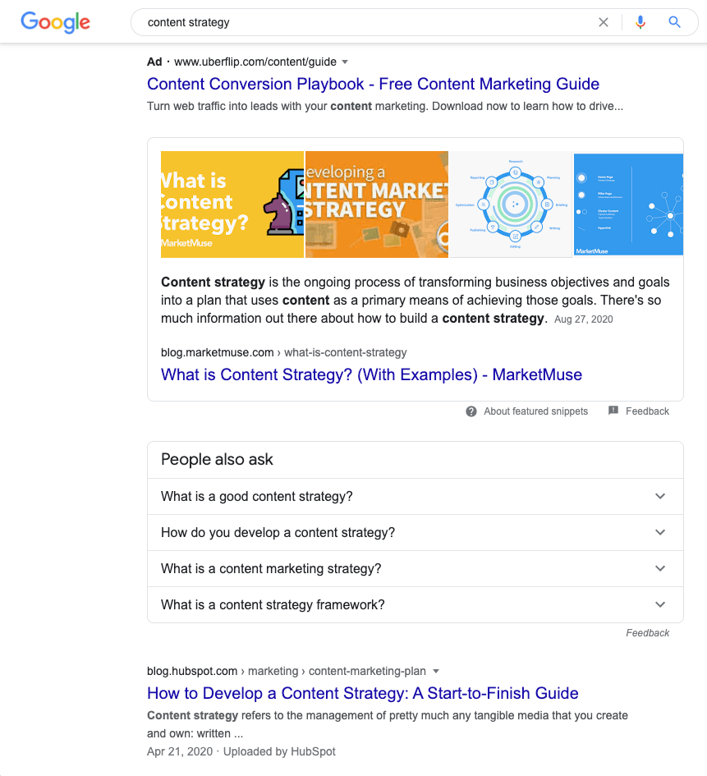Click the magnifying glass search button

click(x=675, y=22)
